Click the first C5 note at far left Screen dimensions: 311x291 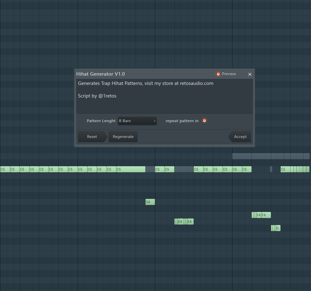pyautogui.click(x=5, y=169)
